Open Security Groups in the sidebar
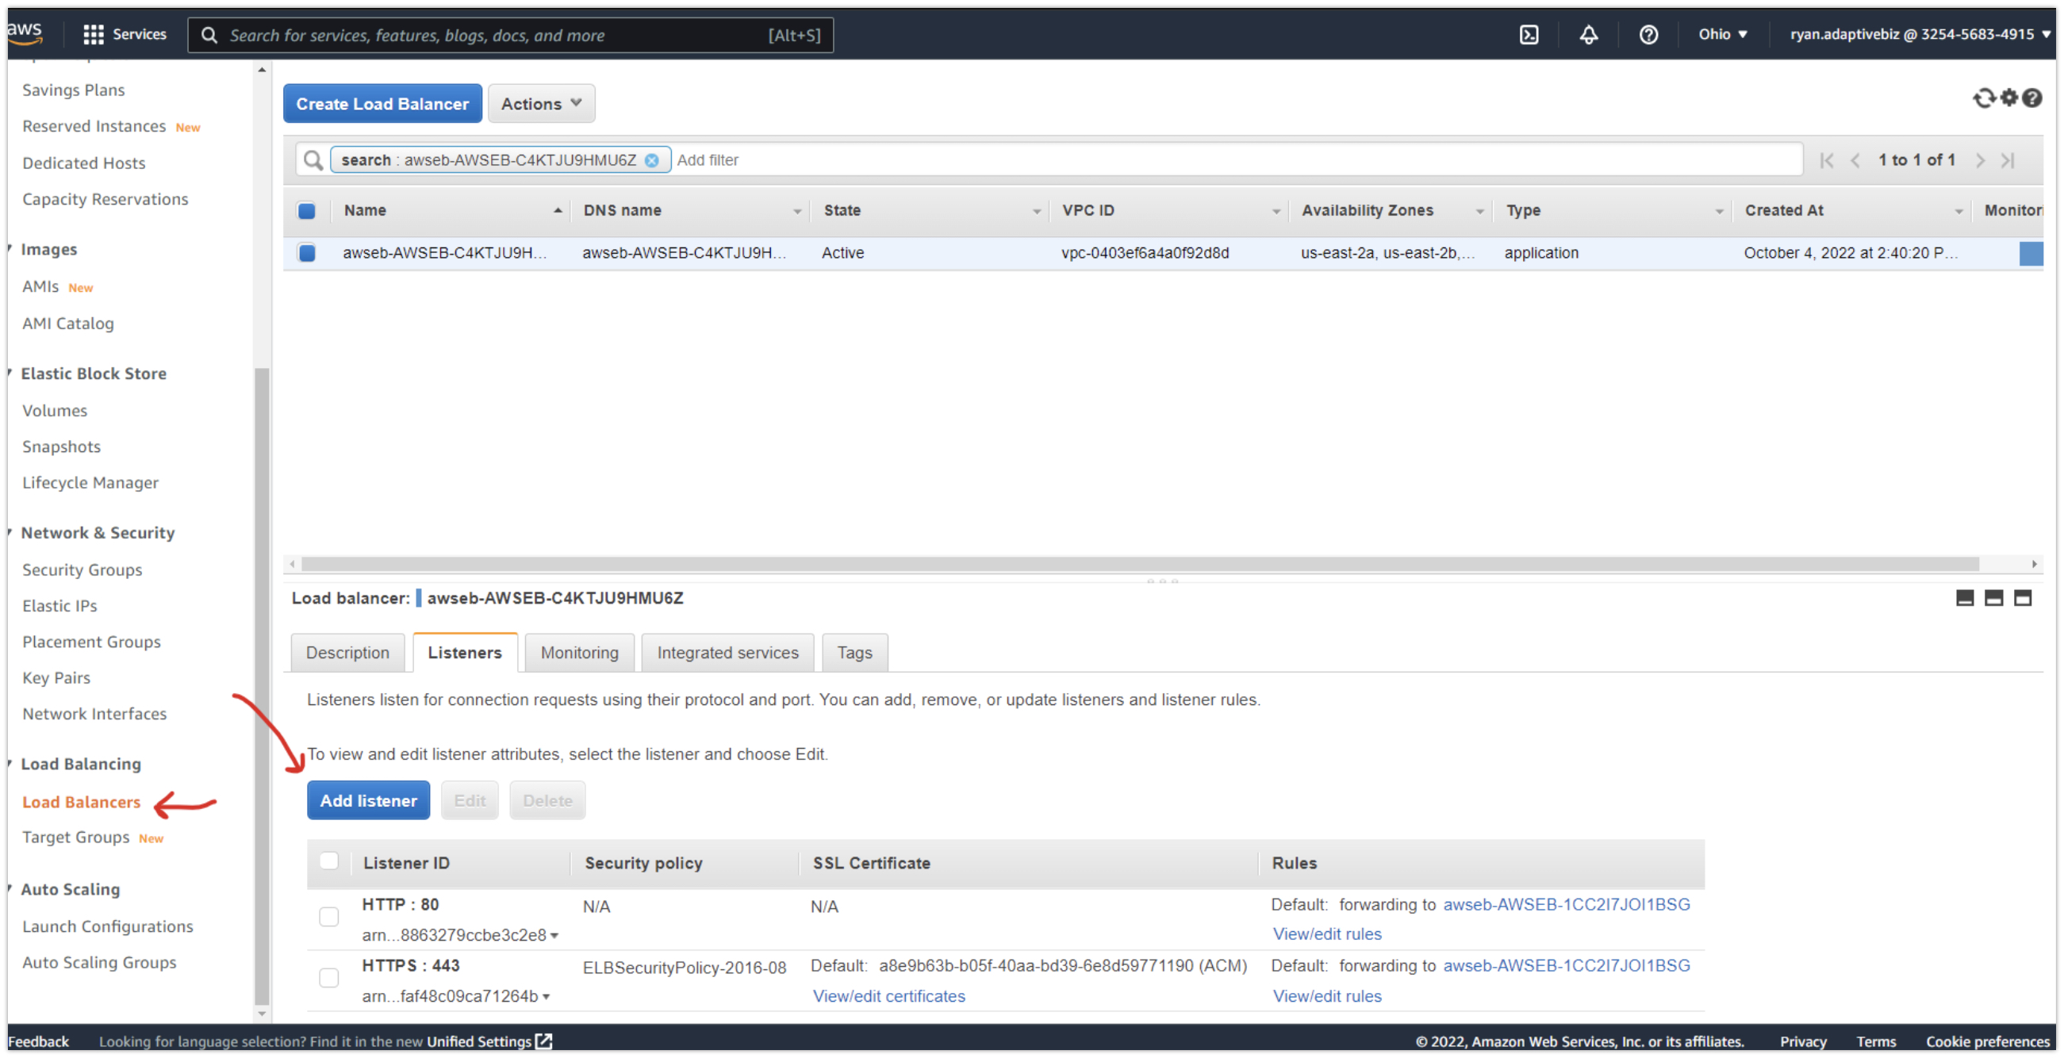 (x=82, y=569)
